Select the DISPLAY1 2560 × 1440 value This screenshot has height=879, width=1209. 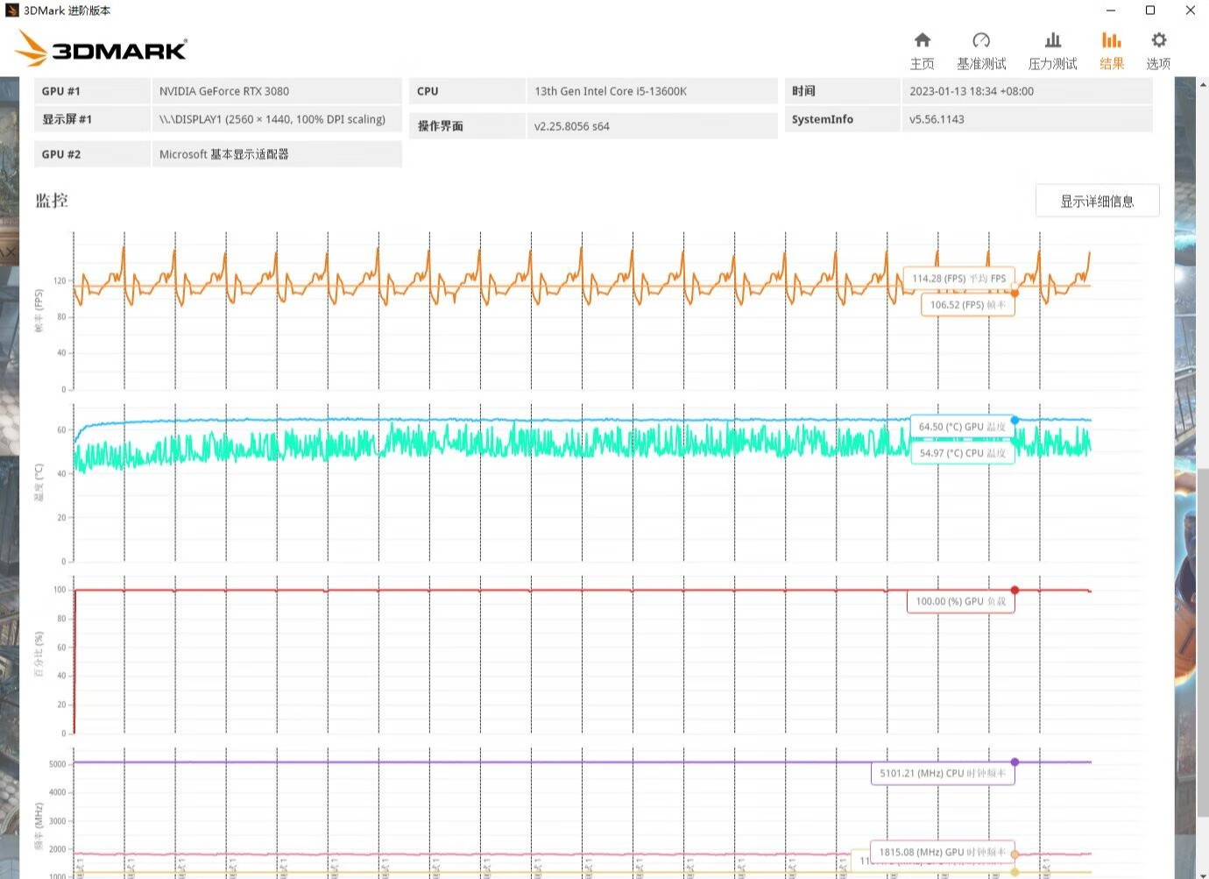(272, 119)
